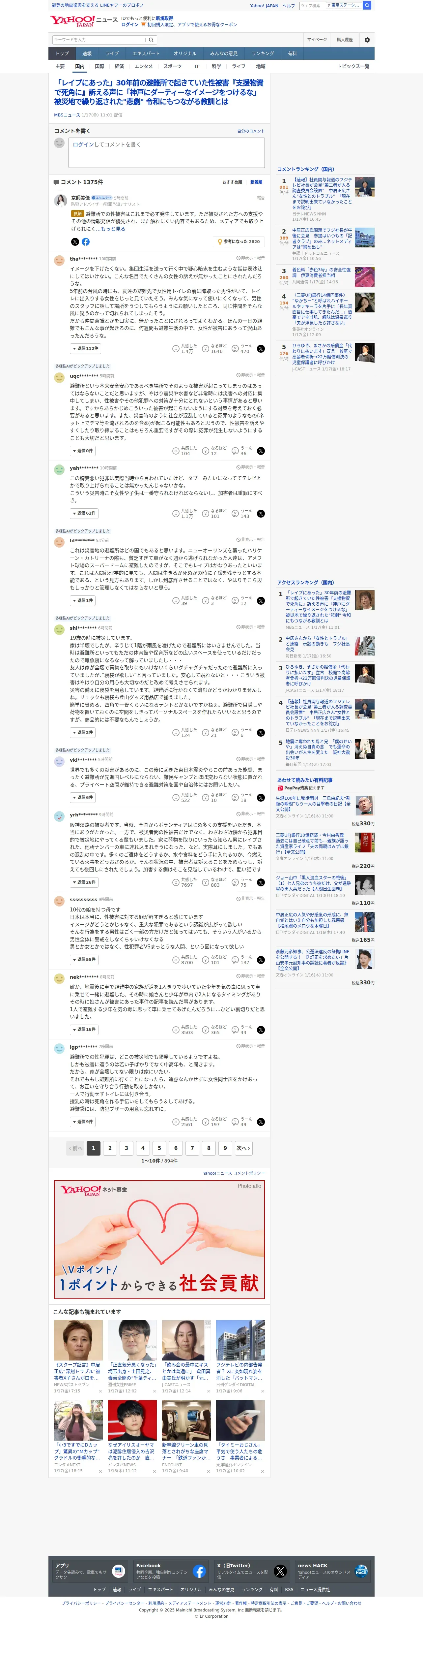Click the ログイン link in header
This screenshot has height=1656, width=423.
coord(130,24)
